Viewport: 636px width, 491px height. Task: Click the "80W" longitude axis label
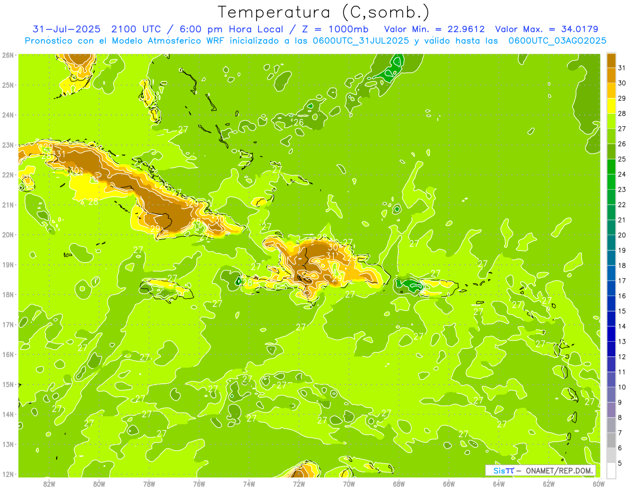coord(99,483)
